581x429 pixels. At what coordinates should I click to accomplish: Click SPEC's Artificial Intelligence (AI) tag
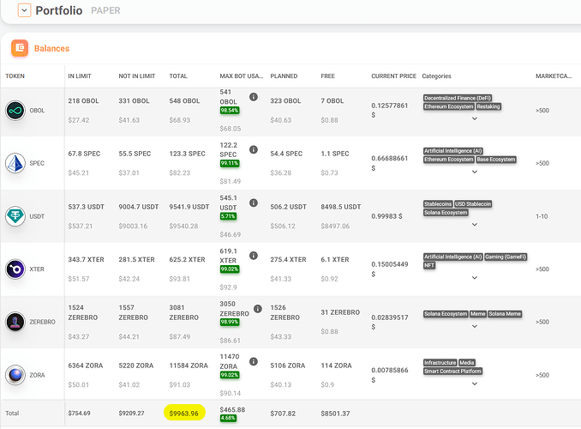[453, 151]
